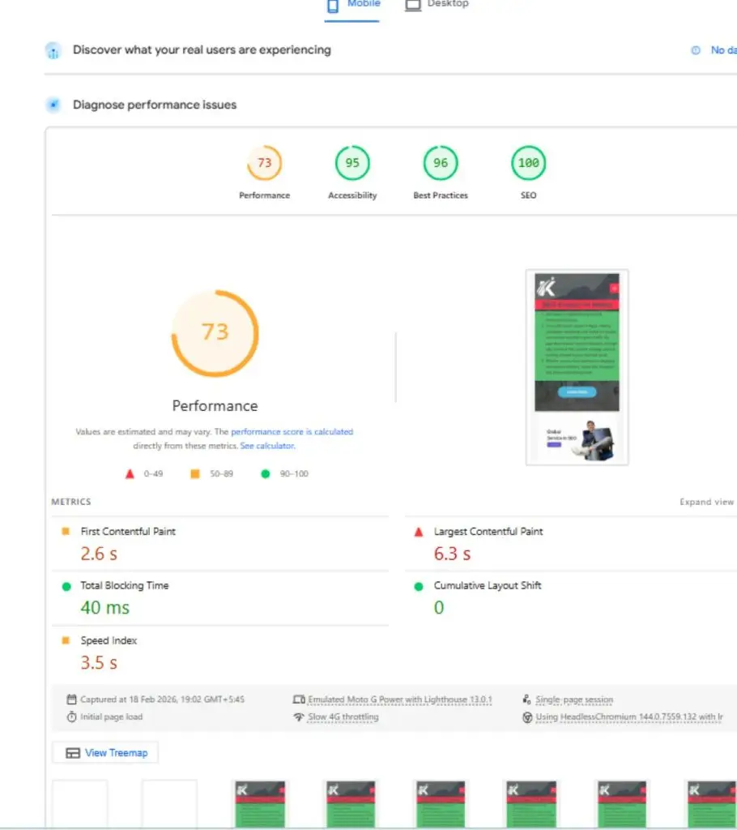Click Expand view above the metrics

(705, 502)
